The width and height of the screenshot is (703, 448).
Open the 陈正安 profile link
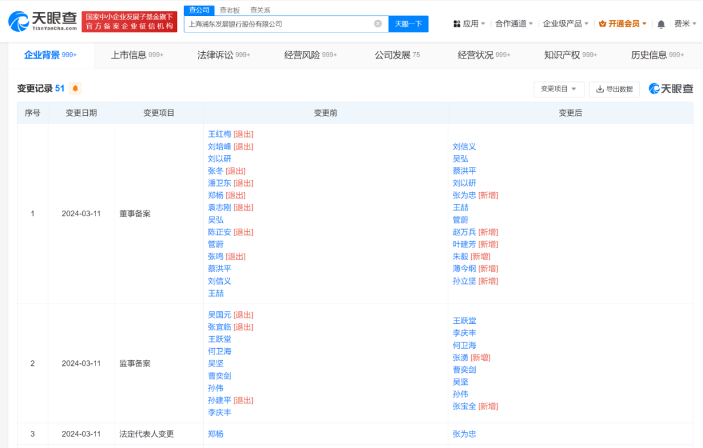[x=220, y=232]
